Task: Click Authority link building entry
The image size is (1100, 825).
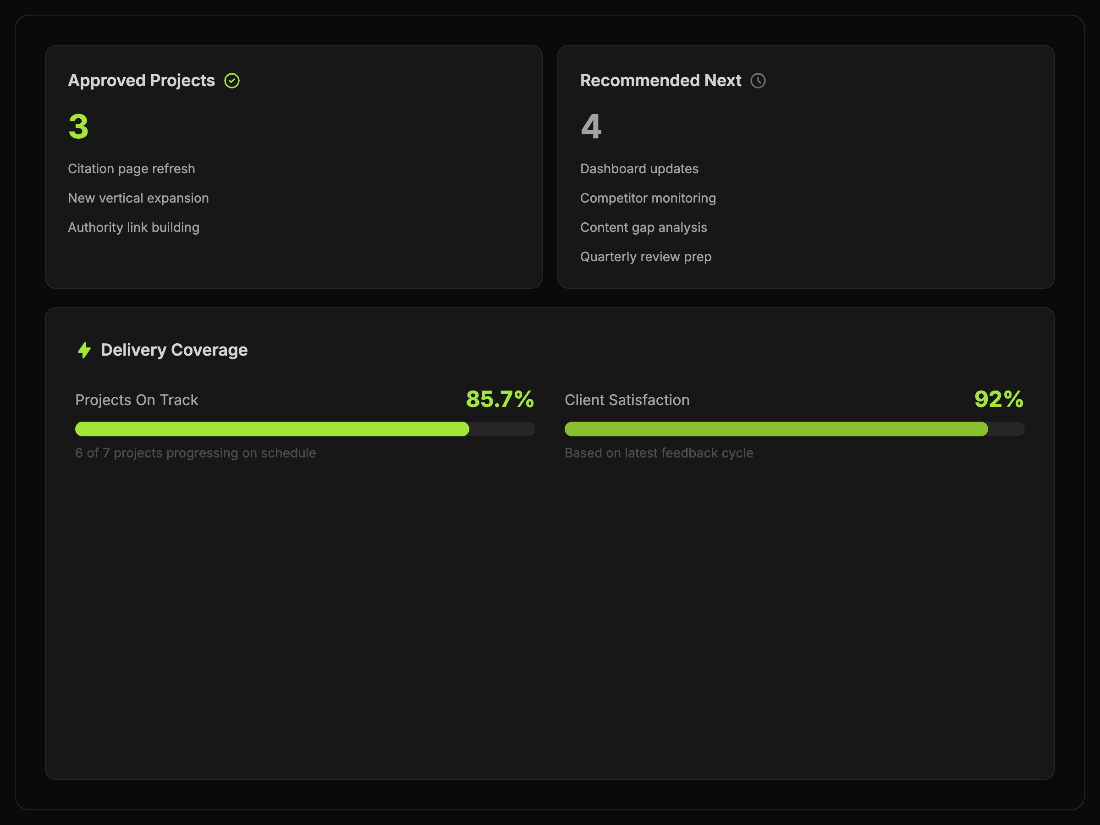Action: tap(133, 228)
